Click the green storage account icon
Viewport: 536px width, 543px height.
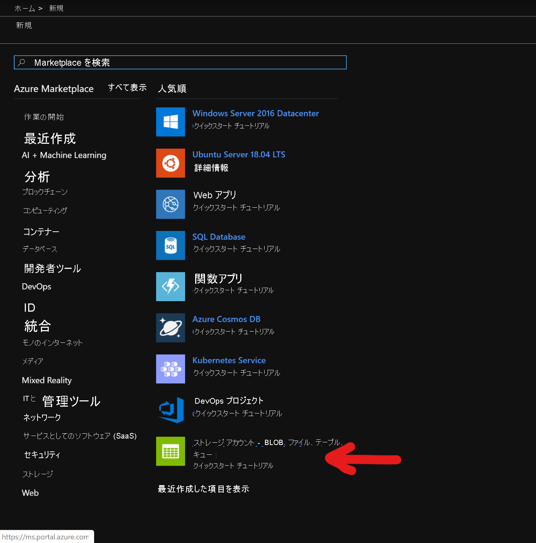(170, 451)
